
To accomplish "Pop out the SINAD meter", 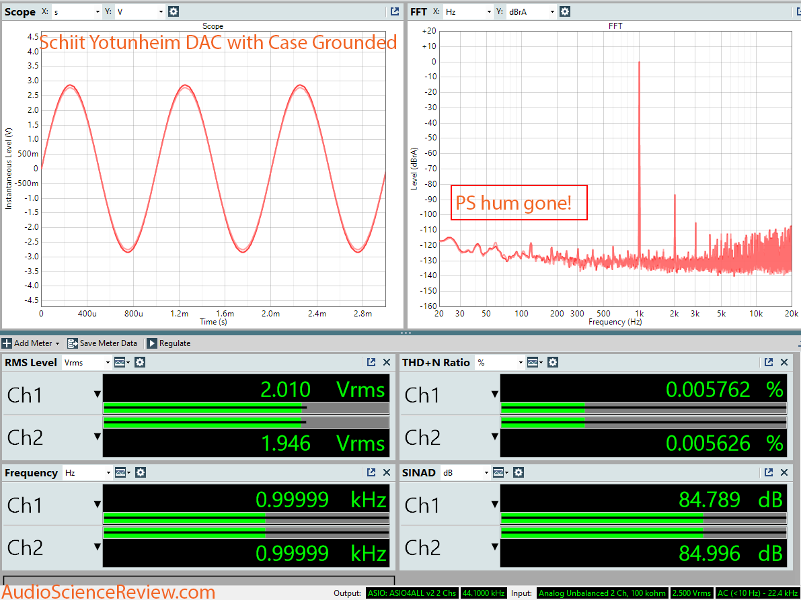I will (x=769, y=472).
